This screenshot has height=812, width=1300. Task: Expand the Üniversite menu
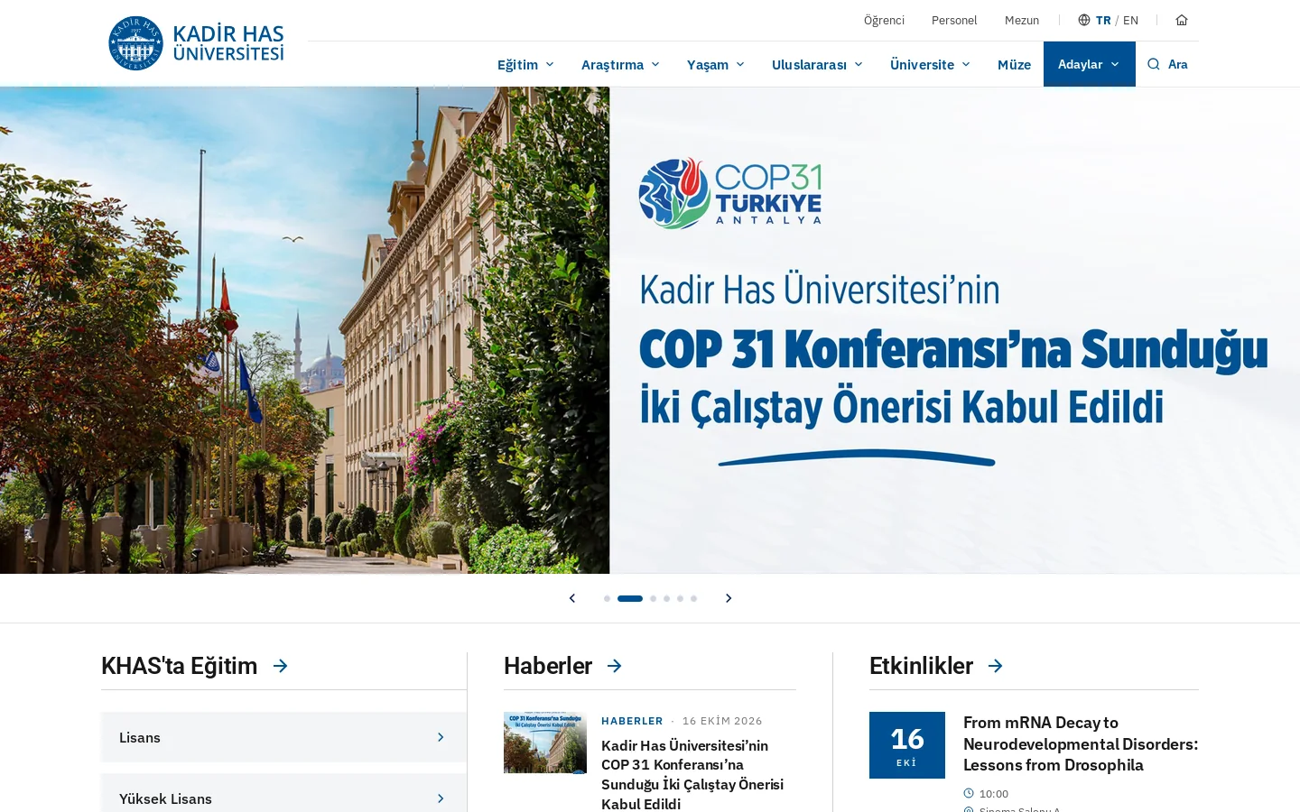pos(930,64)
